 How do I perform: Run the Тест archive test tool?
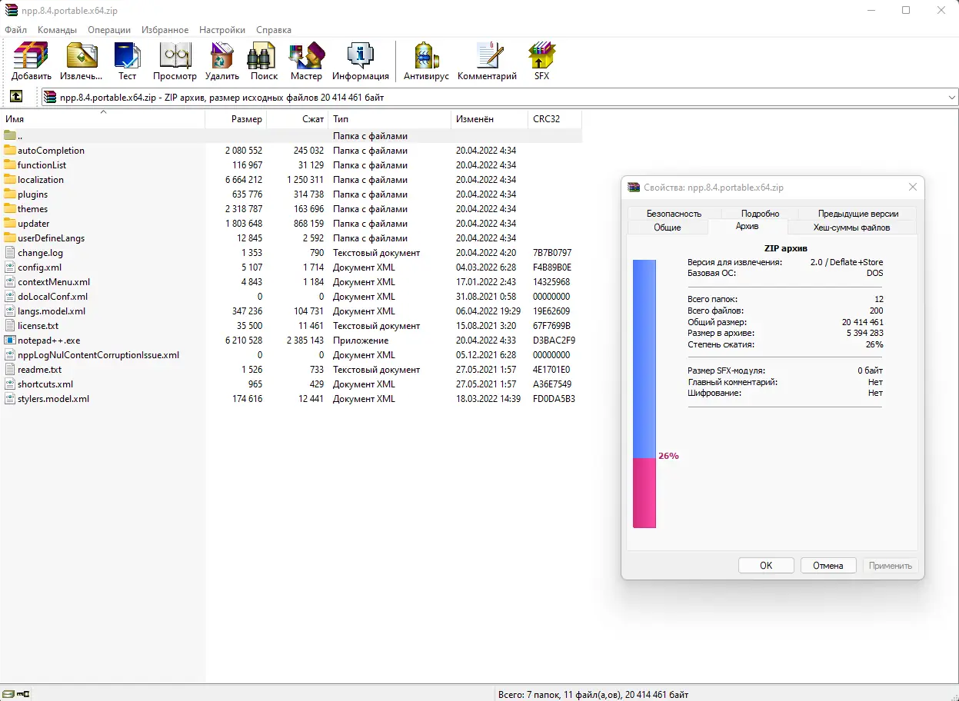[127, 61]
